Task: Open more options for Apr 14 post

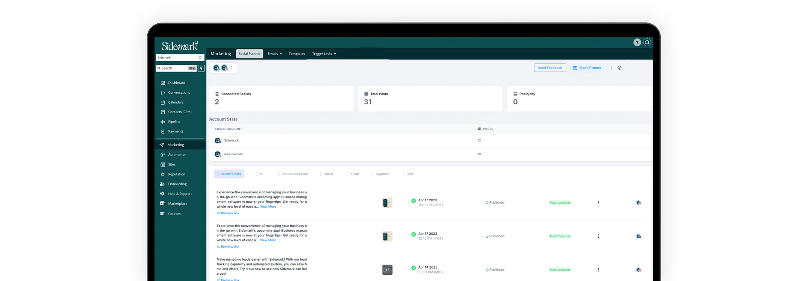Action: pyautogui.click(x=598, y=270)
